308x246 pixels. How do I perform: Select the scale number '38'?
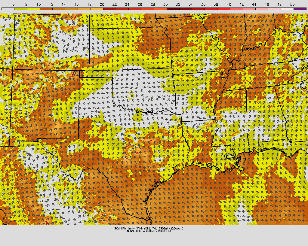click(x=216, y=4)
